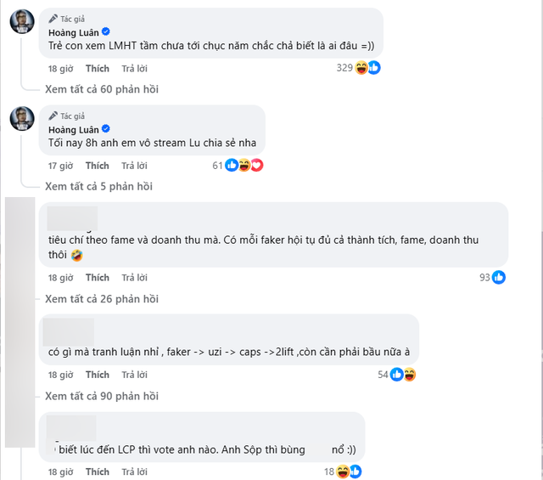Click verified badge next to first Hoàng Luân name

point(104,31)
